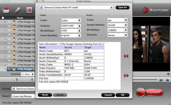Click the Save As button
The height and width of the screenshot is (105, 171).
pos(123,7)
